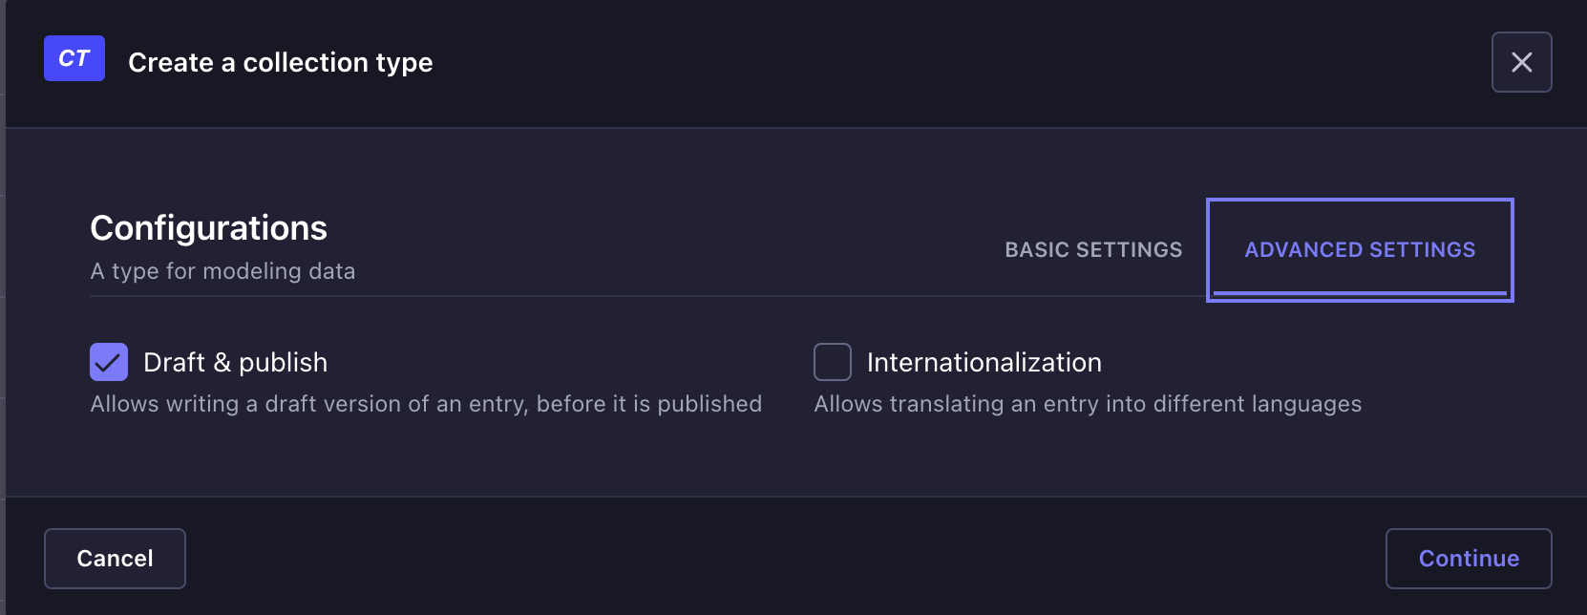The height and width of the screenshot is (615, 1587).
Task: Select the Advanced Settings tab
Action: [1360, 249]
